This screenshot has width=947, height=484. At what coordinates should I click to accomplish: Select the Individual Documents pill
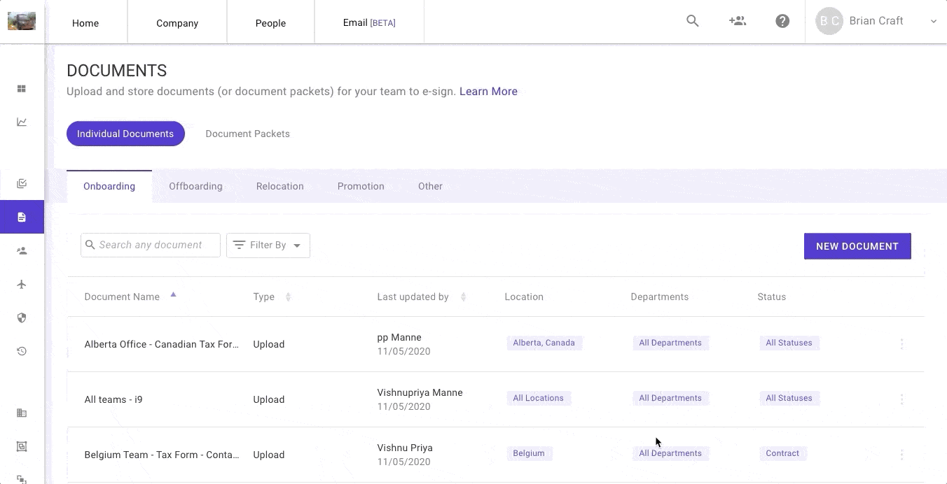point(125,134)
